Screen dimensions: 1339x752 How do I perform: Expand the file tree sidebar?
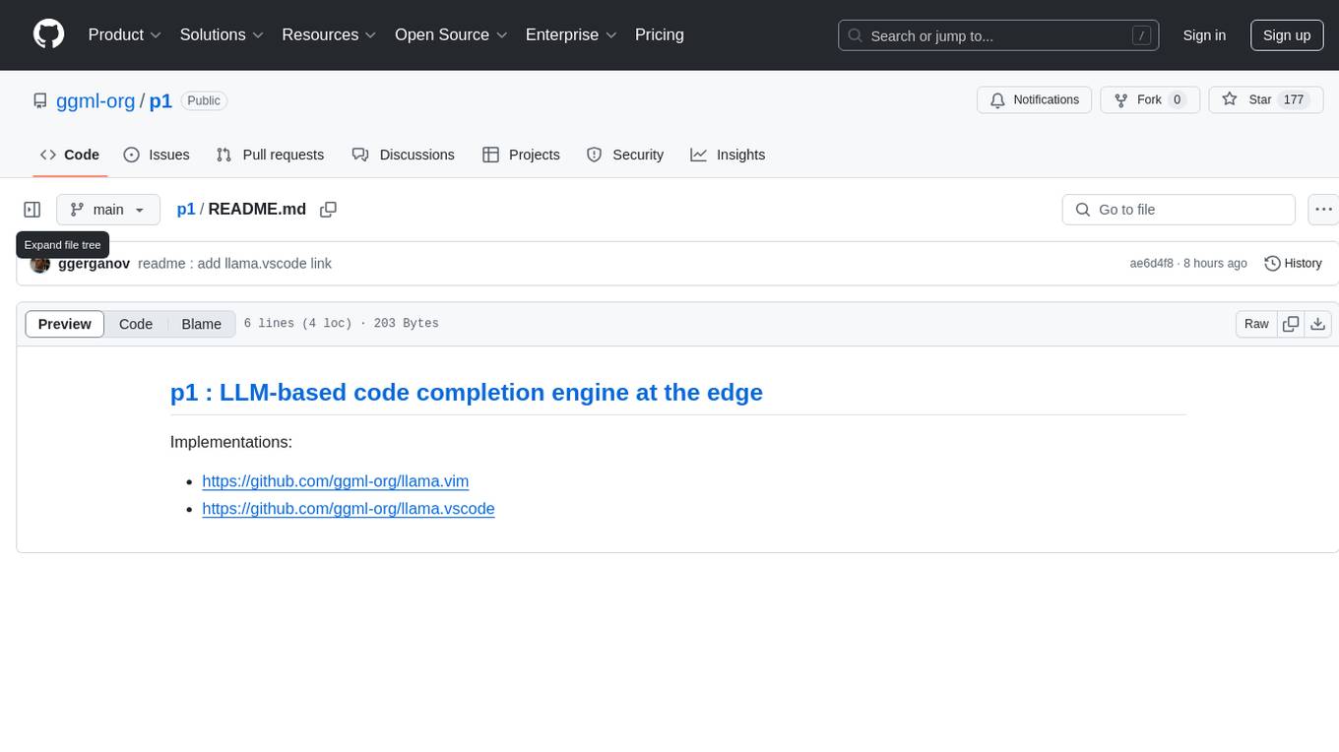click(x=32, y=210)
